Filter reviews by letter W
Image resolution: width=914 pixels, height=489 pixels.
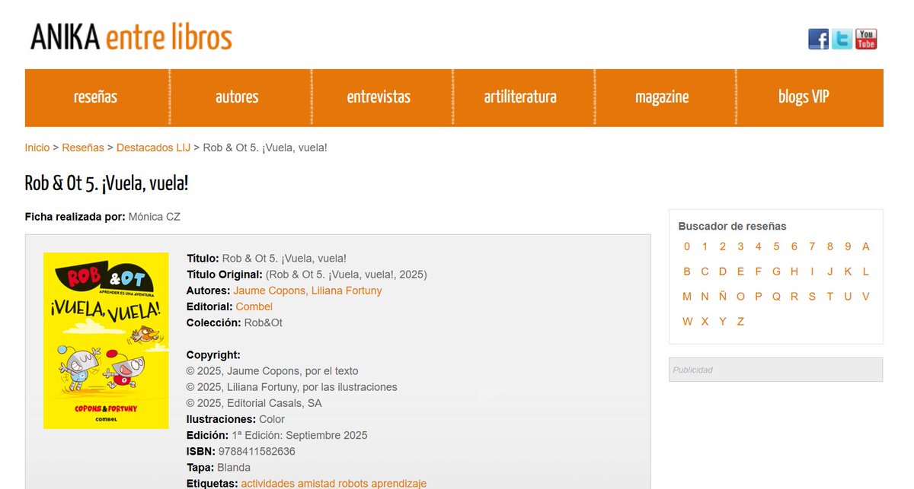coord(687,322)
